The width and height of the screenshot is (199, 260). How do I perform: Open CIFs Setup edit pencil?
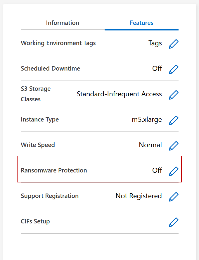click(174, 222)
